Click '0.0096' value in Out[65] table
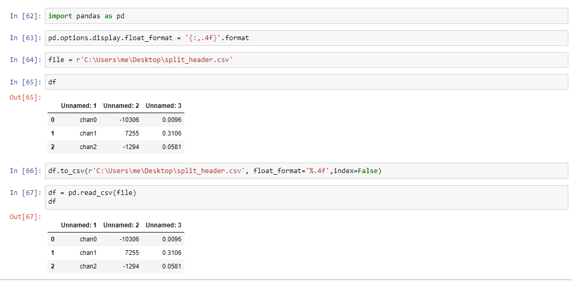This screenshot has height=281, width=573. click(x=172, y=120)
